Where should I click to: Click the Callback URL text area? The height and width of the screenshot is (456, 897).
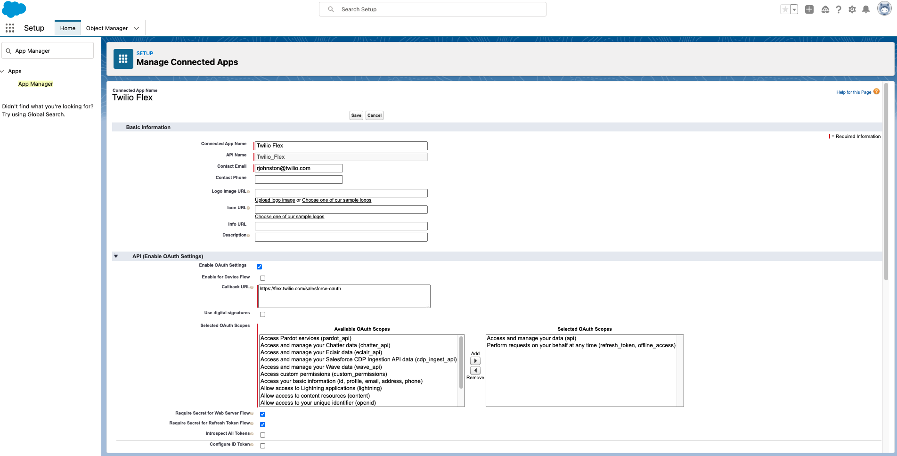344,296
